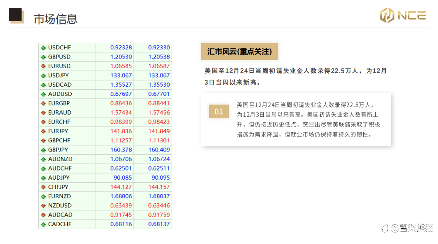
Task: Click the red down arrow beside GBPCHF
Action: [43, 141]
